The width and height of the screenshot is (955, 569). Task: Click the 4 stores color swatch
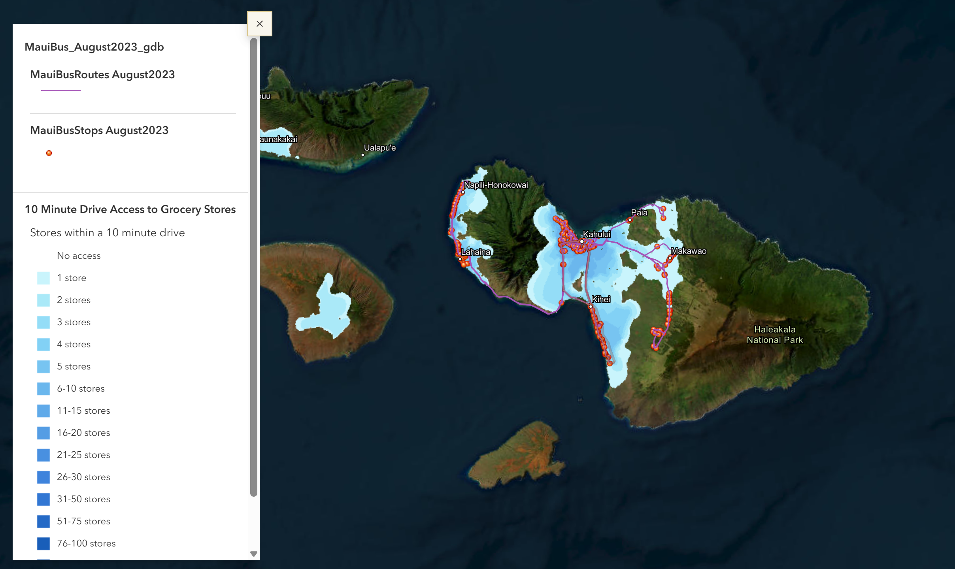coord(43,345)
